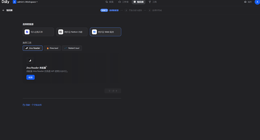Open the Explore tab

110,2
